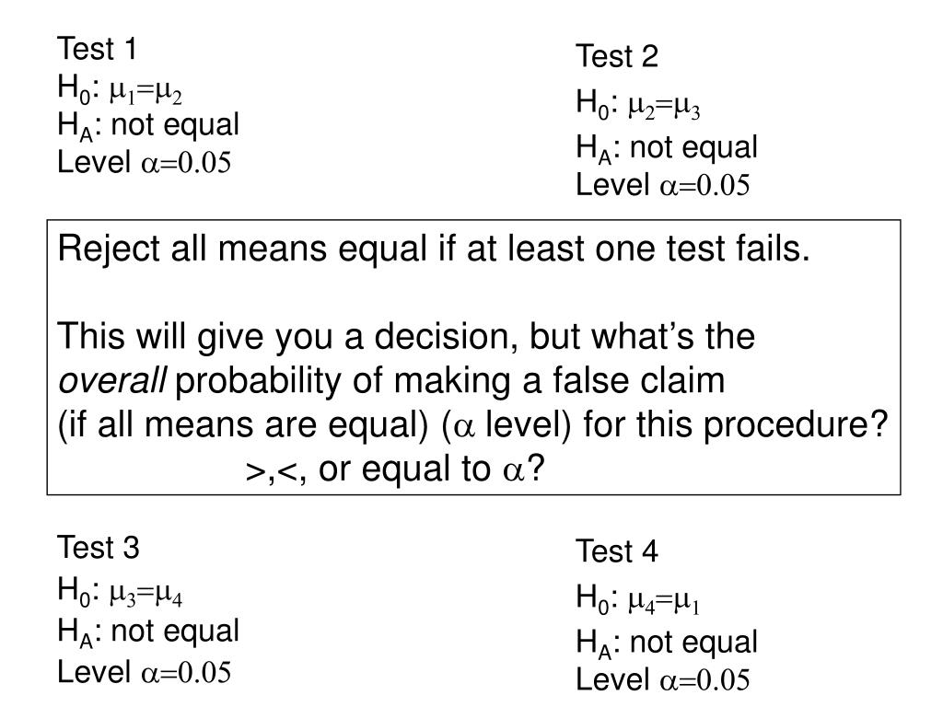Click Test 2 'Level α=0.05' line
Viewport: 943px width, 707px height.
coord(663,185)
